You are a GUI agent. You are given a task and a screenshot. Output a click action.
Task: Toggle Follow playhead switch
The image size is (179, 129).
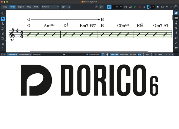pyautogui.click(x=87, y=54)
